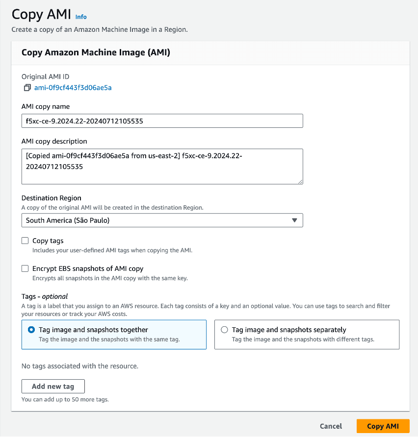Viewport: 418px width, 437px height.
Task: Open the Info link next to Copy AMI
Action: tap(81, 17)
